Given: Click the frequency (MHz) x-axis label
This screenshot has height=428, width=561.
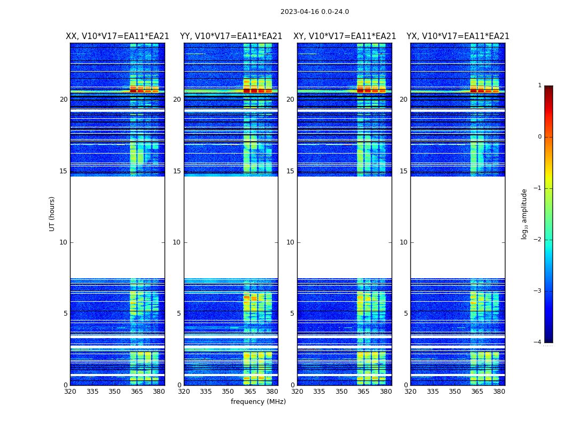Looking at the screenshot, I should (258, 402).
